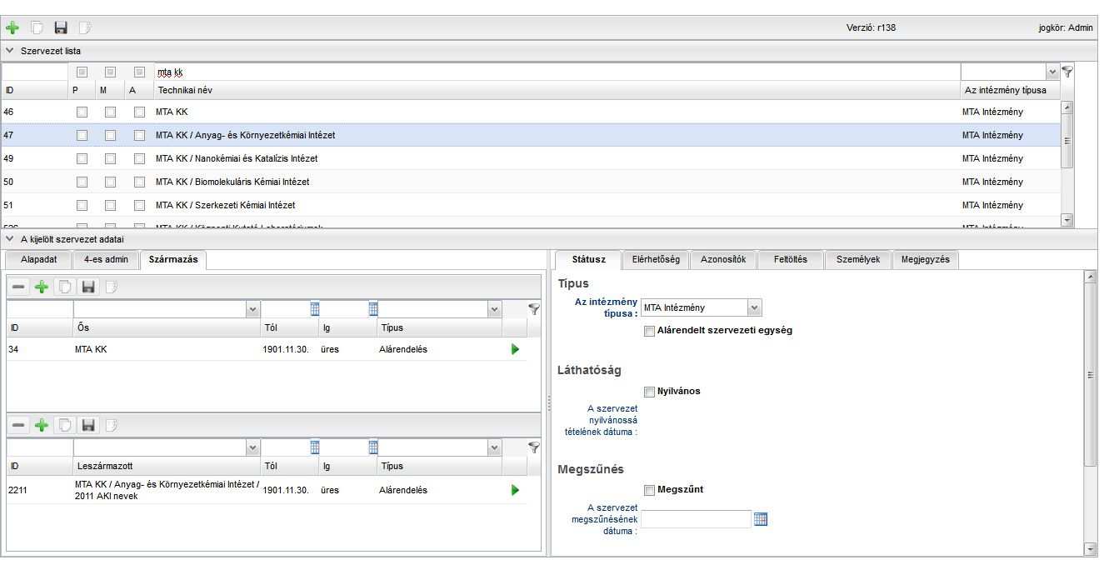1109x565 pixels.
Task: Collapse the A kijelölt szervezet adatai section
Action: pyautogui.click(x=10, y=239)
